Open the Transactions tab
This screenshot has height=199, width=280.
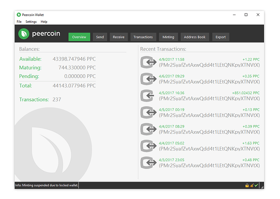click(143, 37)
